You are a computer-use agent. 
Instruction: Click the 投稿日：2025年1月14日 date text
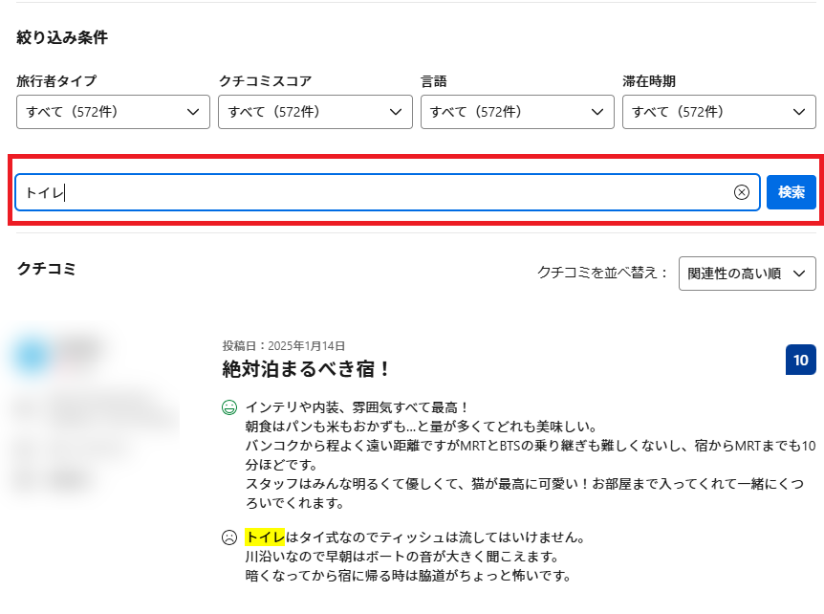coord(283,345)
